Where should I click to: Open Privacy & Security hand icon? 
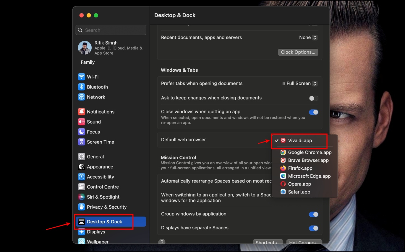[x=82, y=207]
